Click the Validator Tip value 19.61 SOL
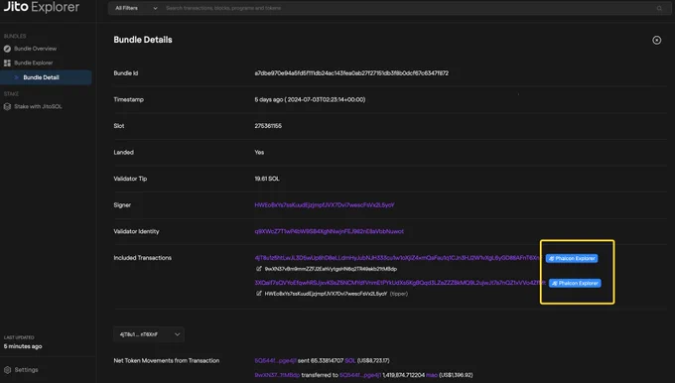Screen dimensions: 675x383 (x=267, y=179)
